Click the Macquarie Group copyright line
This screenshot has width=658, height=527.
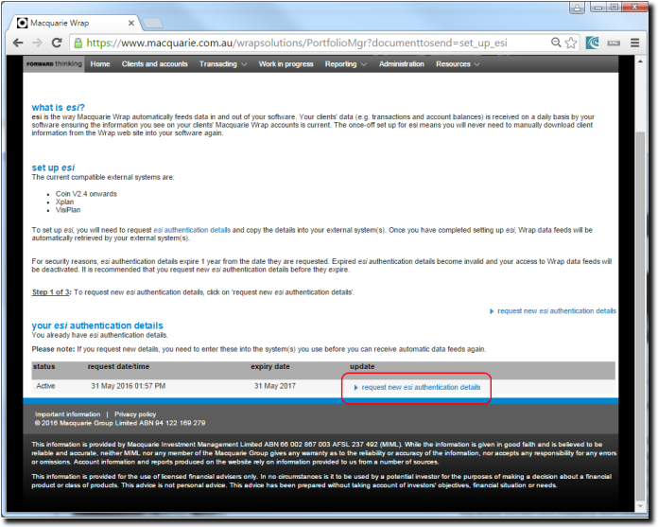click(120, 423)
